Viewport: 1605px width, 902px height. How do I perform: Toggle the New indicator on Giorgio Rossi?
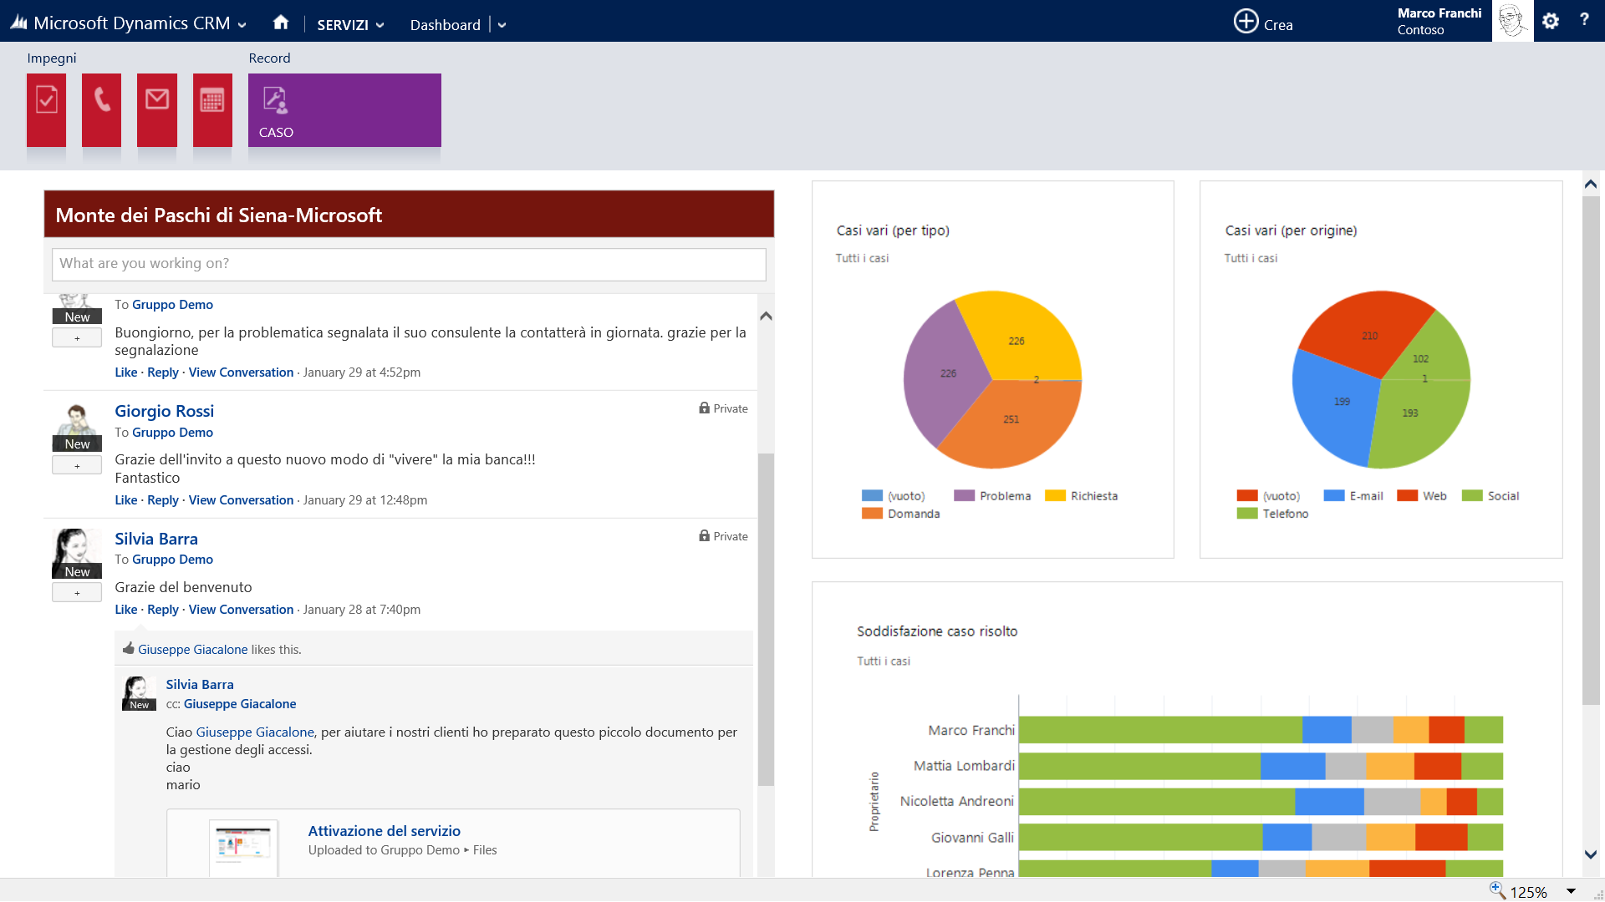(76, 443)
